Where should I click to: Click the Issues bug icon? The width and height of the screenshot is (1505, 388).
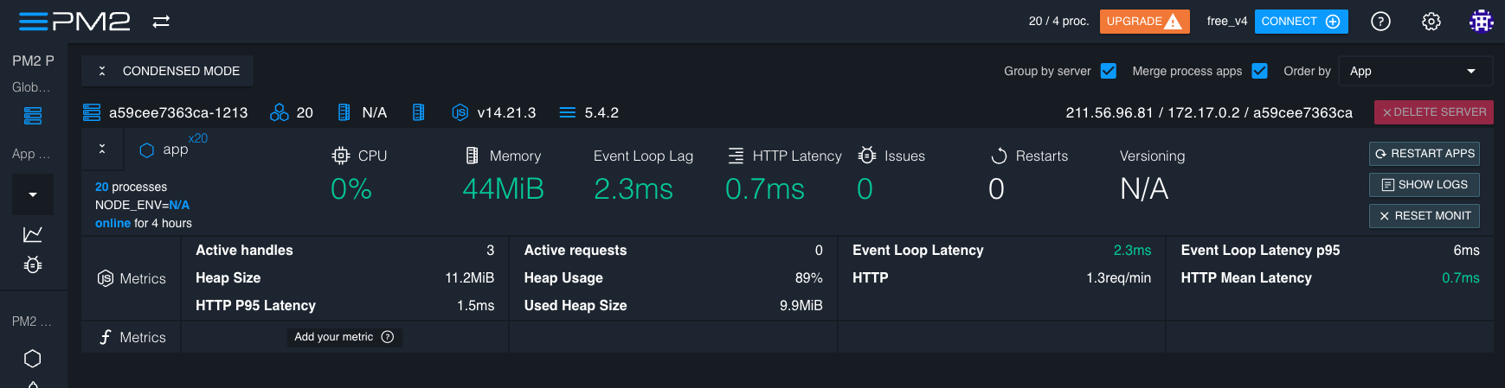tap(867, 156)
